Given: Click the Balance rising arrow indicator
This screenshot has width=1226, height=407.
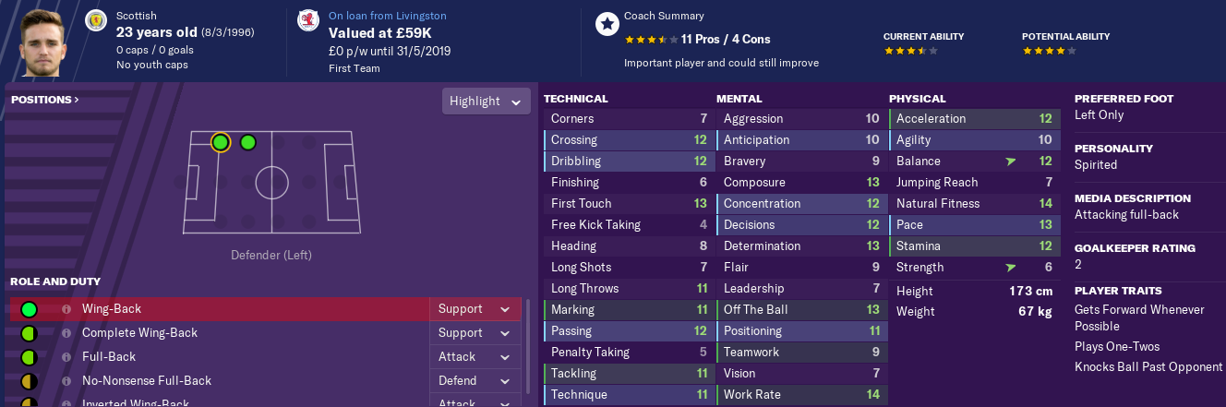Looking at the screenshot, I should coord(1011,162).
